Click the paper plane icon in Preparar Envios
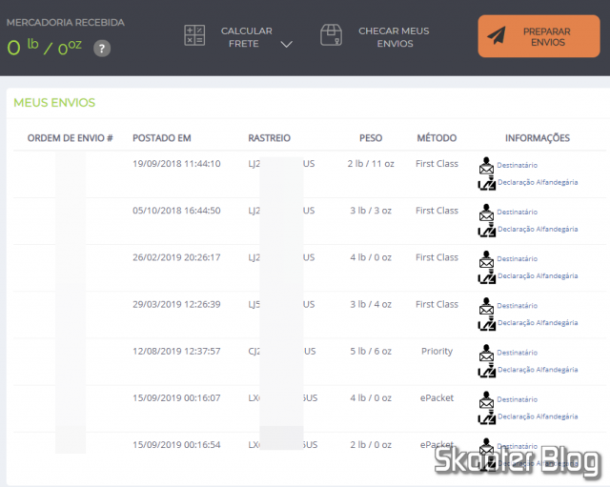Viewport: 610px width, 487px height. point(497,36)
